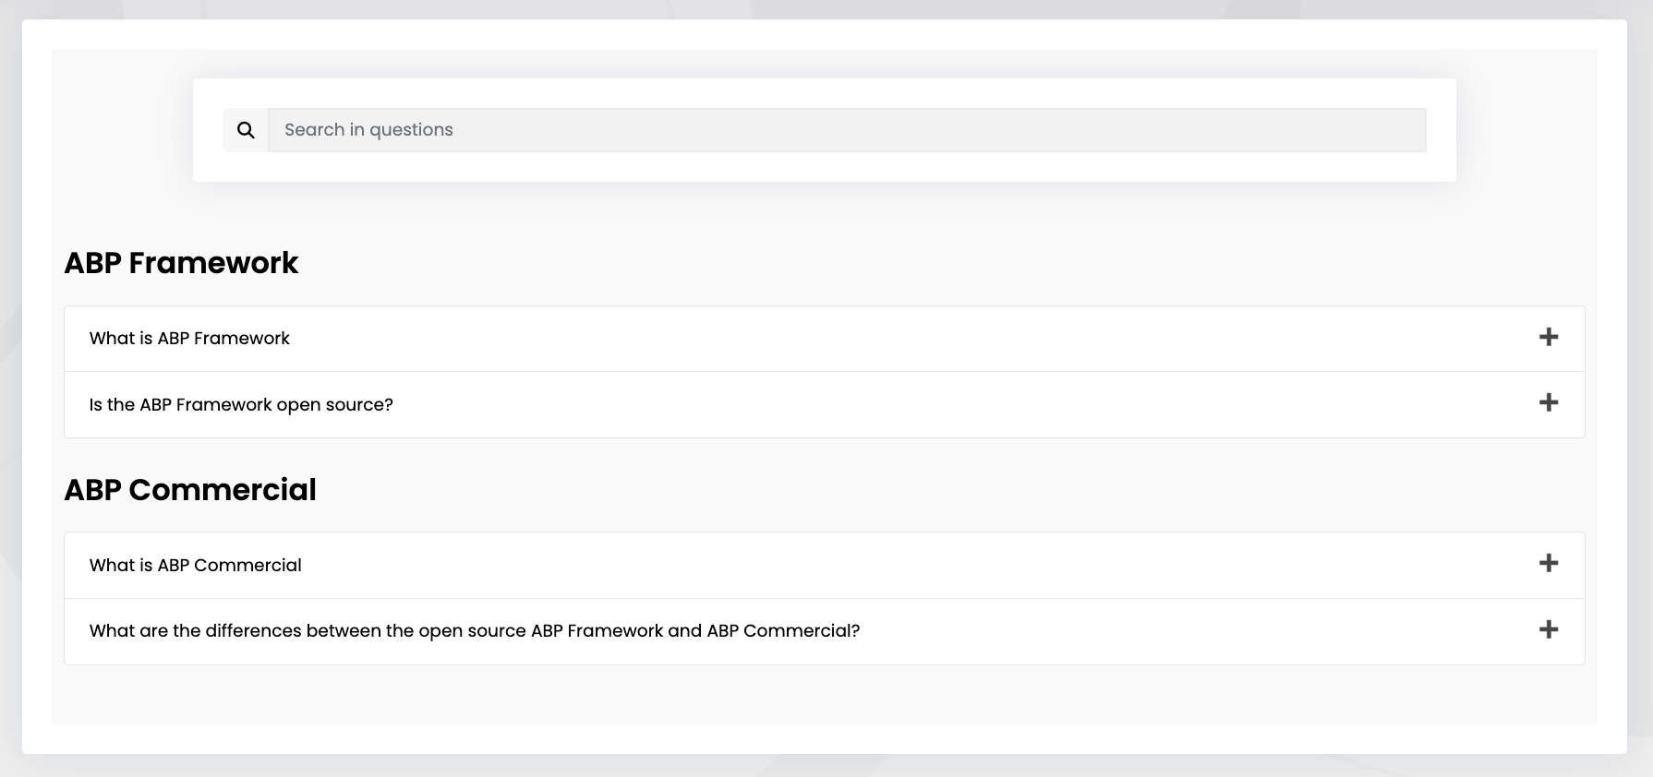Click the magnifying glass search icon
The width and height of the screenshot is (1653, 777).
point(245,129)
